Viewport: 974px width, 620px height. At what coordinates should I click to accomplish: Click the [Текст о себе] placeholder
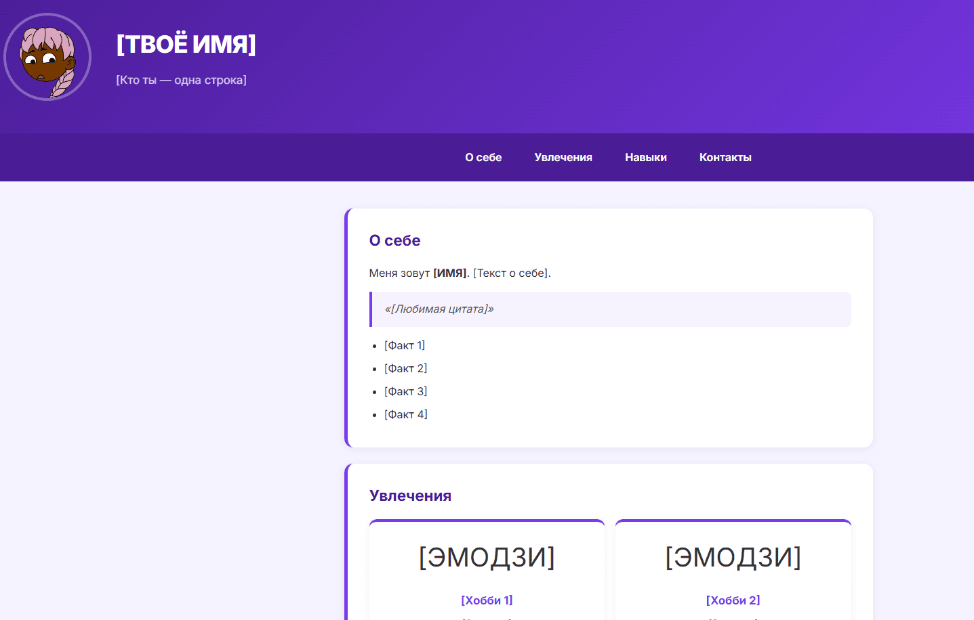pyautogui.click(x=512, y=273)
